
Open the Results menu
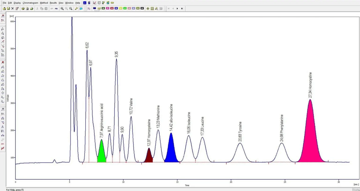point(53,3)
